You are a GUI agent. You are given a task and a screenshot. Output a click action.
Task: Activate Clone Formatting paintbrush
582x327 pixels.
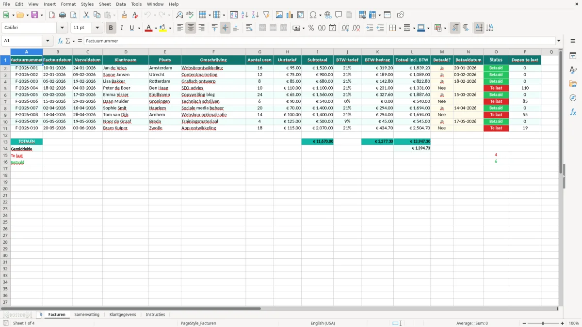(x=125, y=15)
